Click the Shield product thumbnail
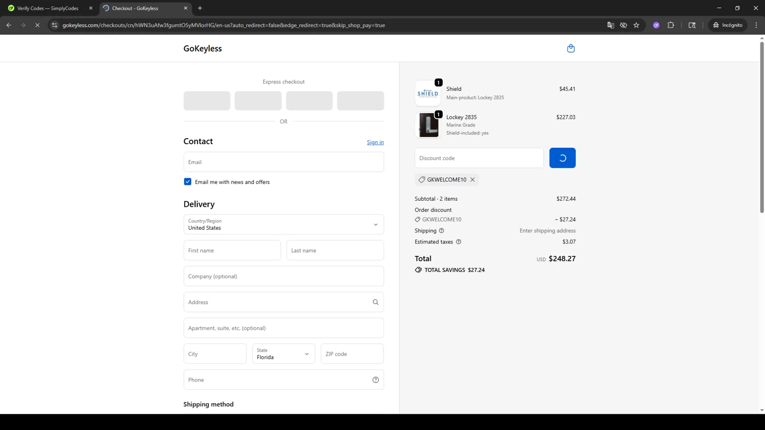 [428, 93]
